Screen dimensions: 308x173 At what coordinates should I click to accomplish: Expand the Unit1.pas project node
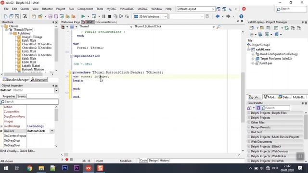(253, 63)
